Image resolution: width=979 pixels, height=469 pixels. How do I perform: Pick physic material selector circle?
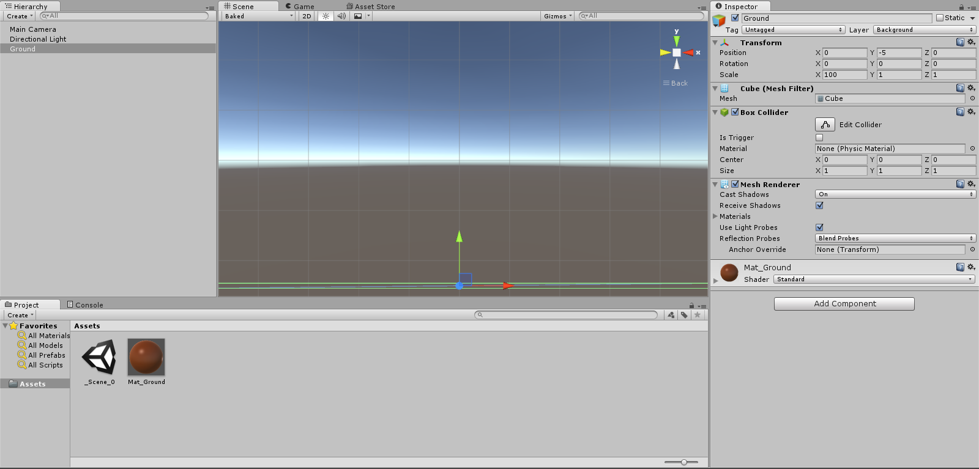pyautogui.click(x=972, y=149)
